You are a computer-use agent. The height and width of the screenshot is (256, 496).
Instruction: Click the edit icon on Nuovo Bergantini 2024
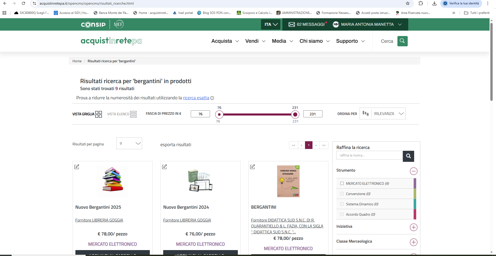164,167
